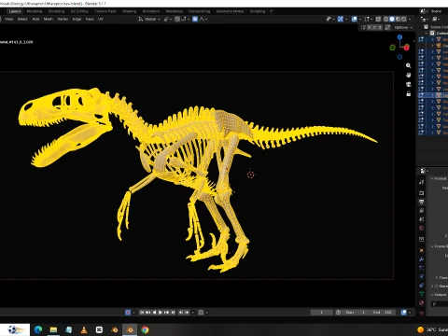Screen dimensions: 448x336
Task: Open the Edge menu
Action: (x=77, y=19)
